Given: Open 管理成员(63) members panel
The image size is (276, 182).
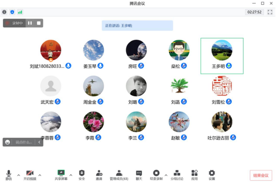Looking at the screenshot, I should 119,175.
